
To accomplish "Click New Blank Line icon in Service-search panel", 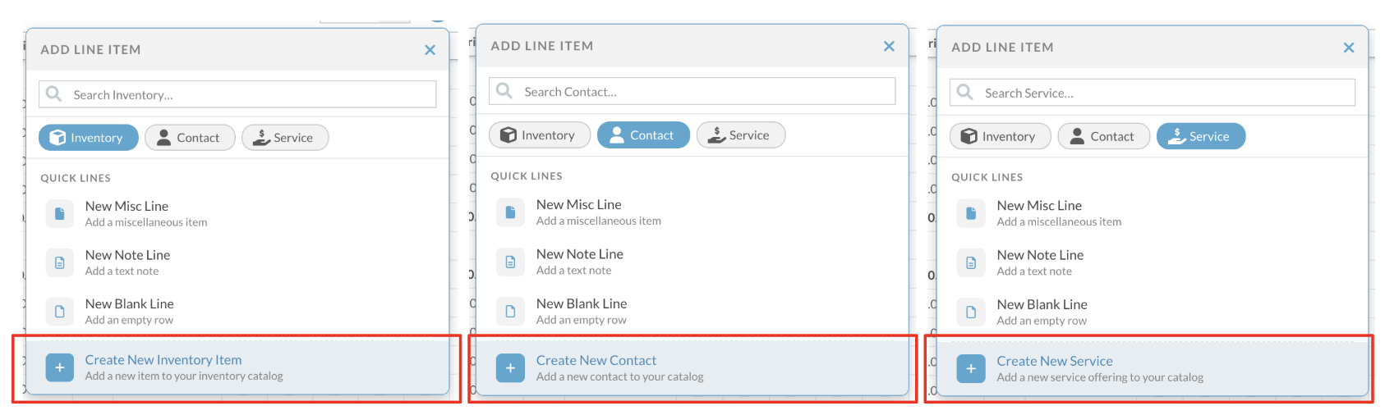I will [x=971, y=312].
